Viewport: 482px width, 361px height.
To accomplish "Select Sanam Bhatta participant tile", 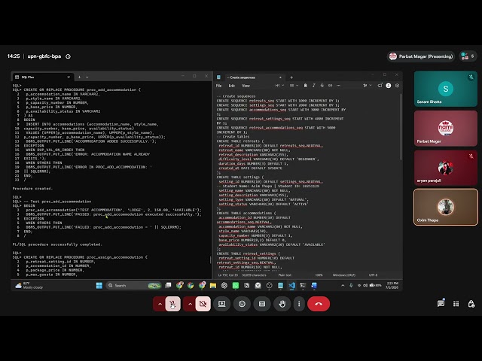I will 445,89.
